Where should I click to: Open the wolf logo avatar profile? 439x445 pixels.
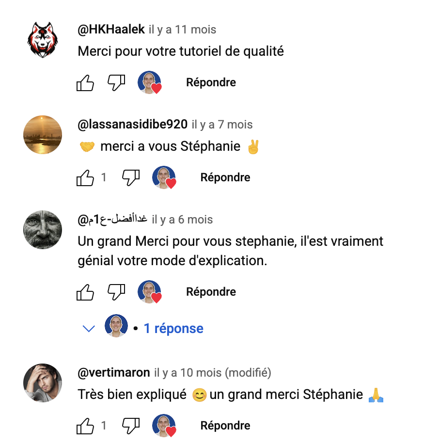point(43,40)
